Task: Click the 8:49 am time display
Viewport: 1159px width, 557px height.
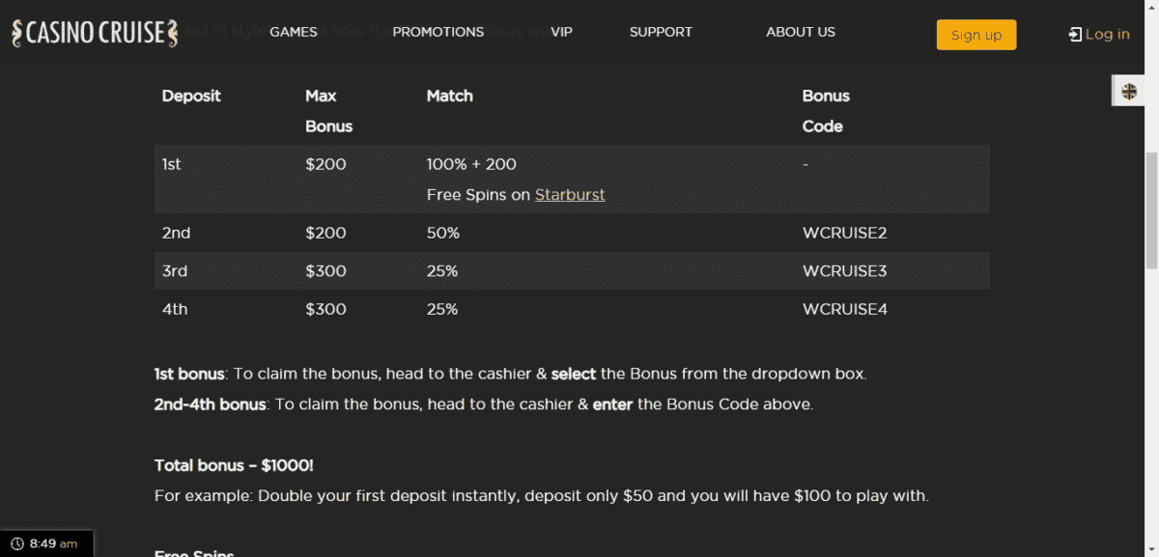Action: click(53, 543)
